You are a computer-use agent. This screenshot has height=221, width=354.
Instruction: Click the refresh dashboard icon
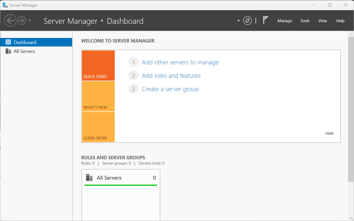click(x=247, y=21)
